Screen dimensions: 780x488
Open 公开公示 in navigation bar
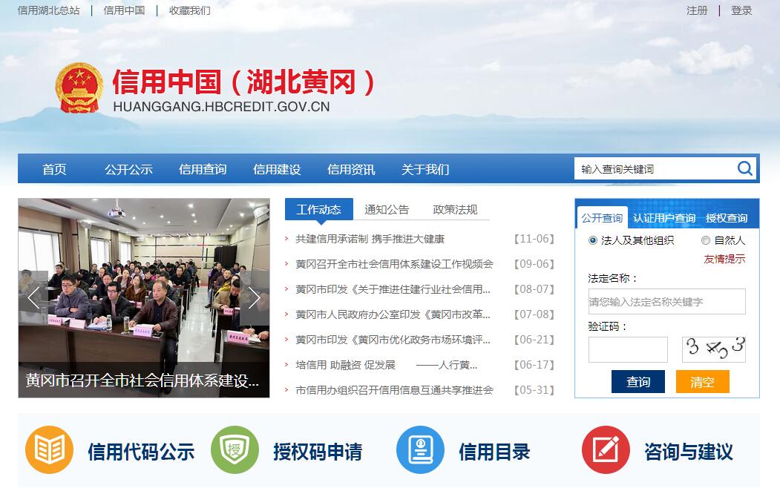point(128,169)
